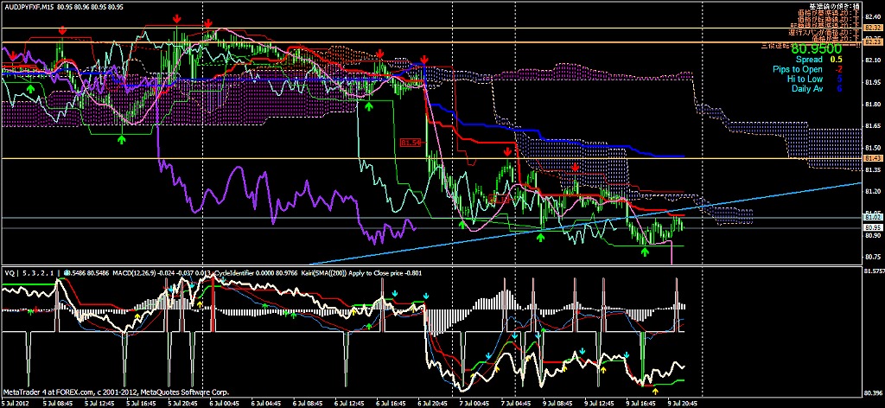Click the rightmost red down arrow on price chart

click(x=575, y=166)
